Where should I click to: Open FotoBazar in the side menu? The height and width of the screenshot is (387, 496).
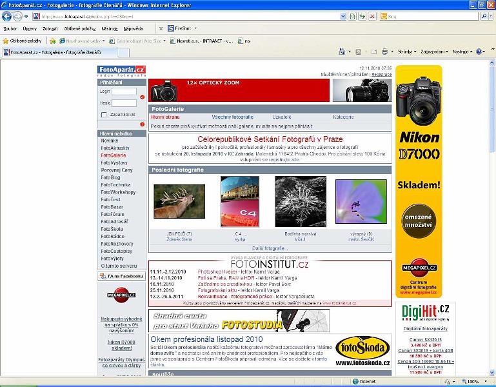[x=112, y=207]
